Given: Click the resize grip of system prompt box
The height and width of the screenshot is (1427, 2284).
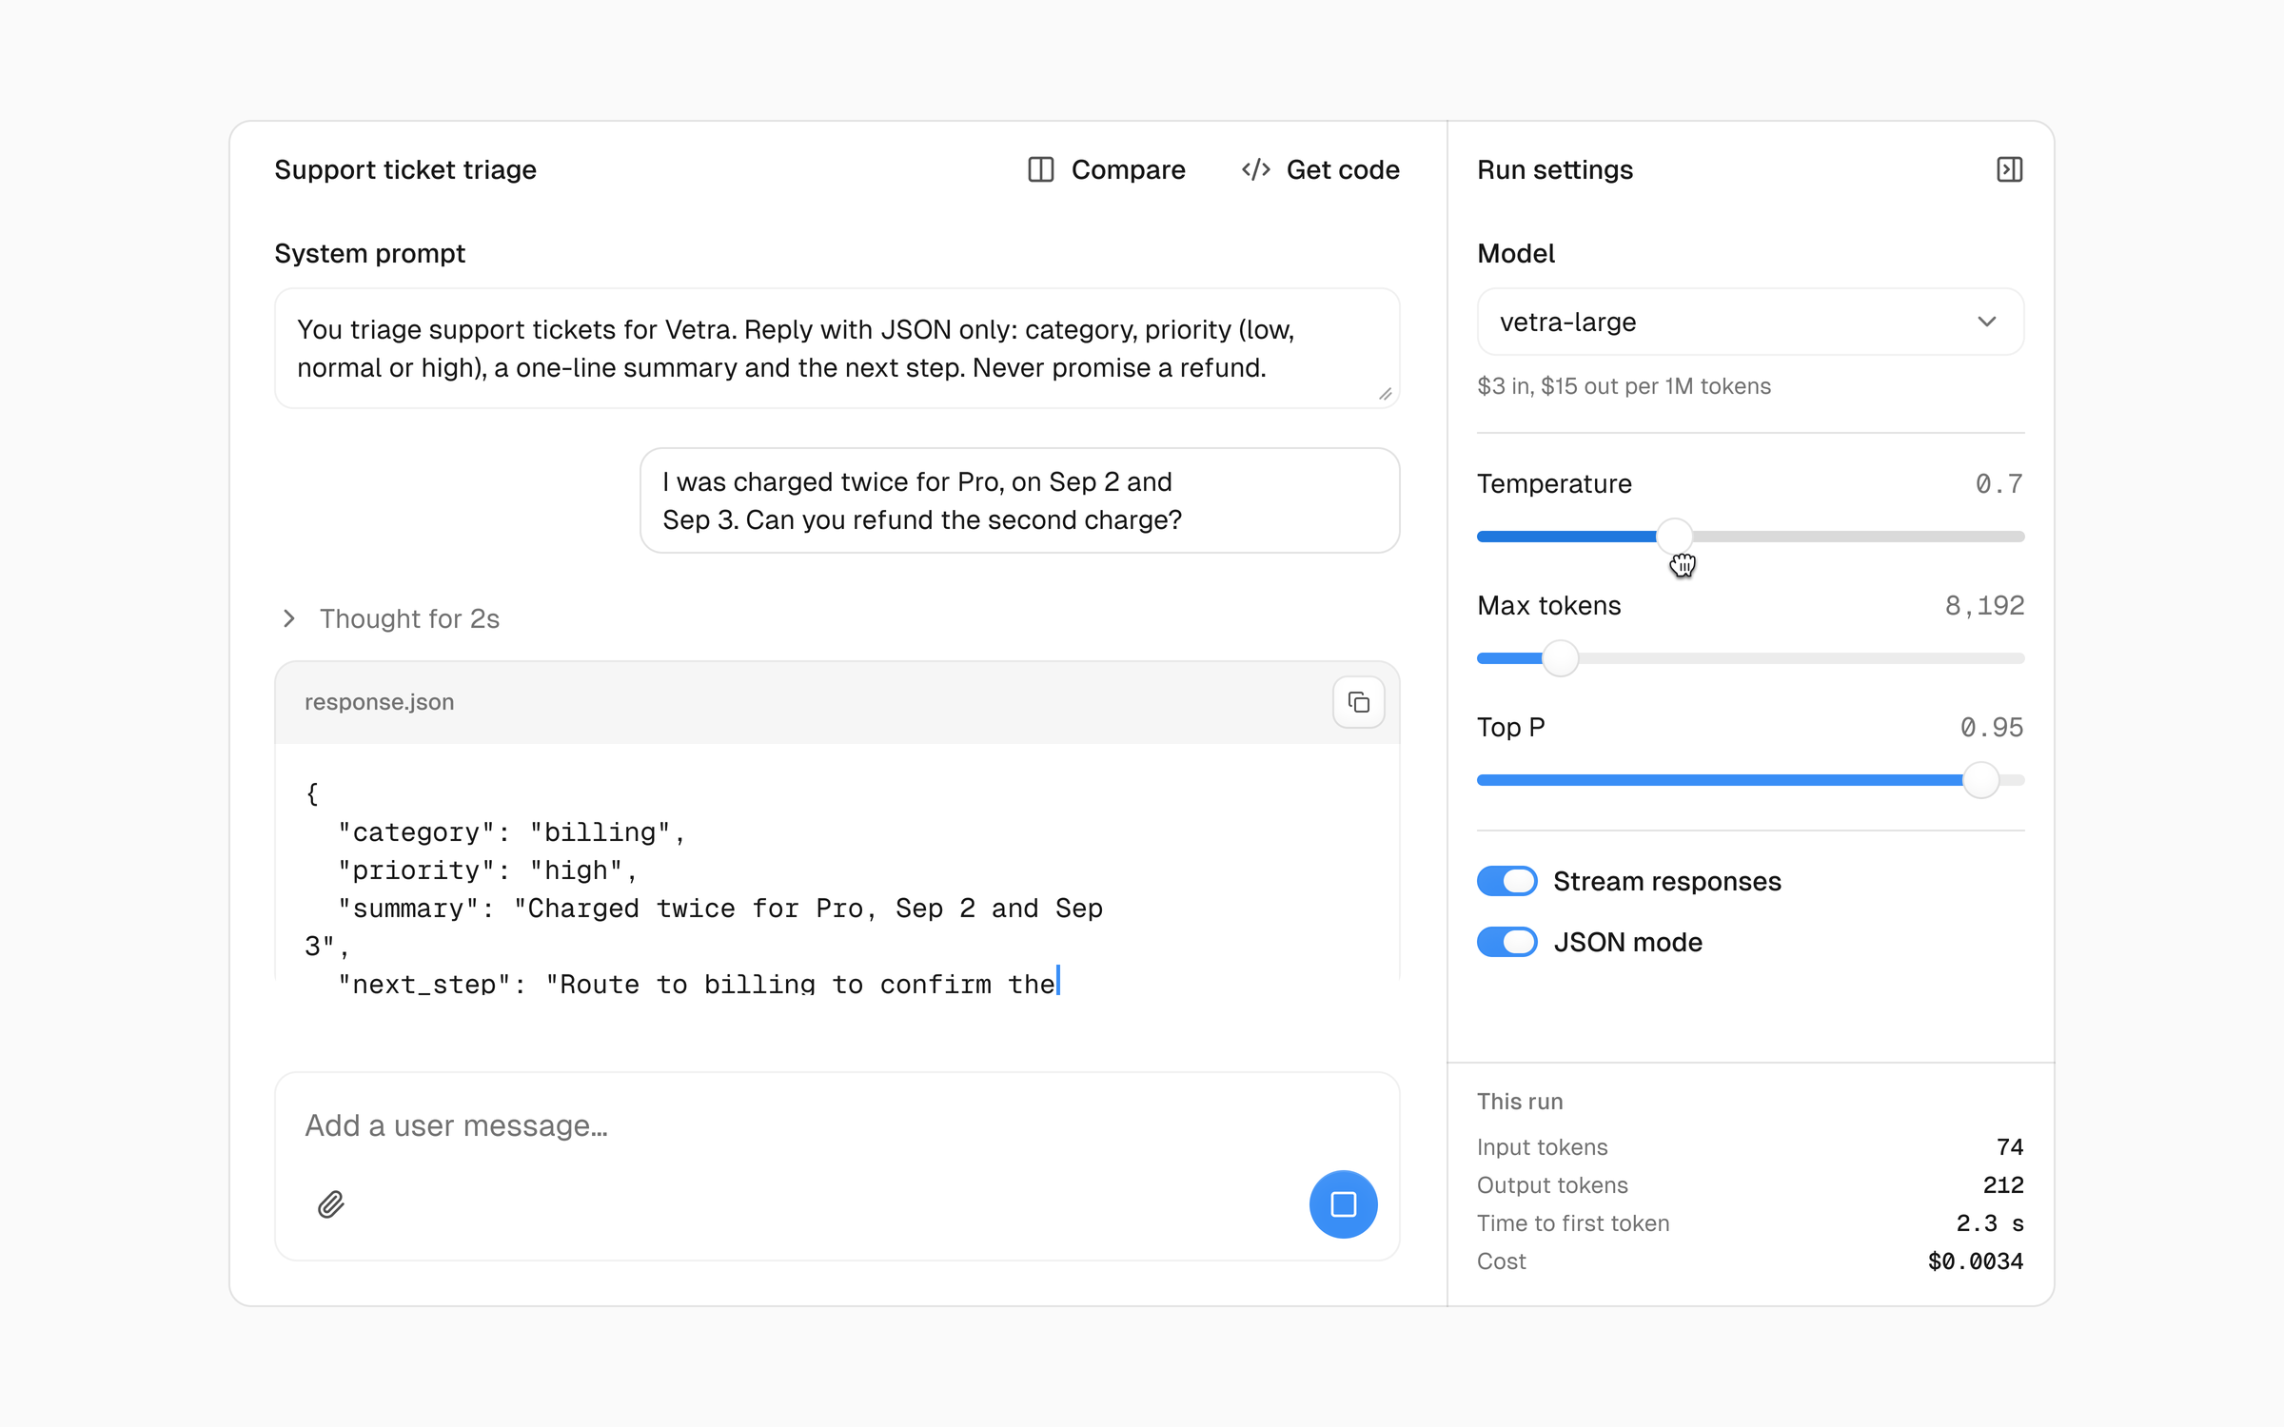Looking at the screenshot, I should [1385, 393].
